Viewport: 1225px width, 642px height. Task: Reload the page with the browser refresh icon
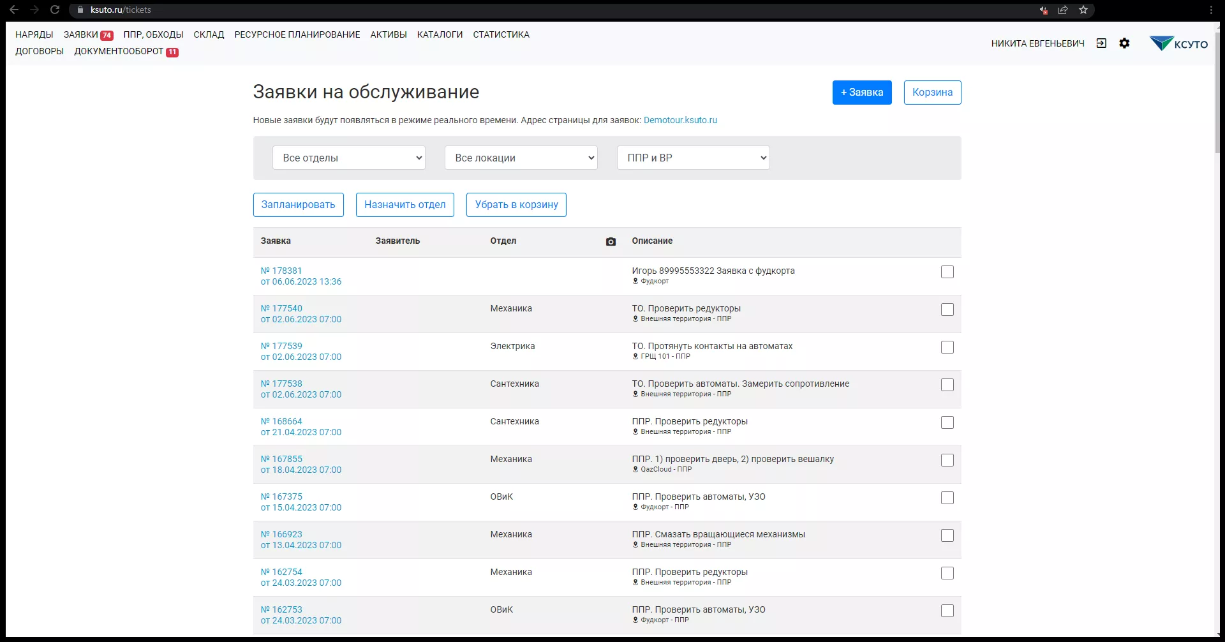[55, 10]
